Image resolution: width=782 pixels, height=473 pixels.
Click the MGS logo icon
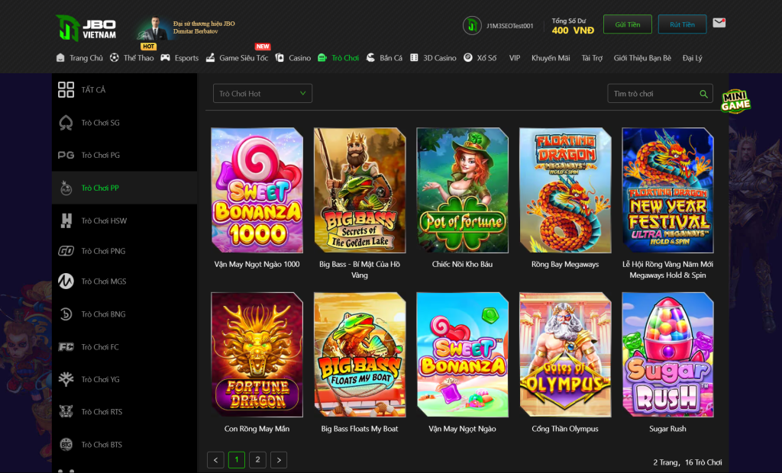[66, 281]
